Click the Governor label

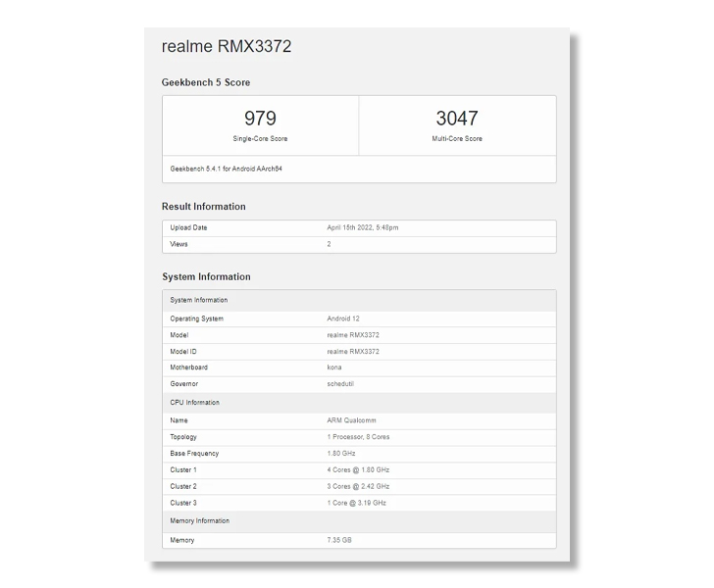(184, 383)
